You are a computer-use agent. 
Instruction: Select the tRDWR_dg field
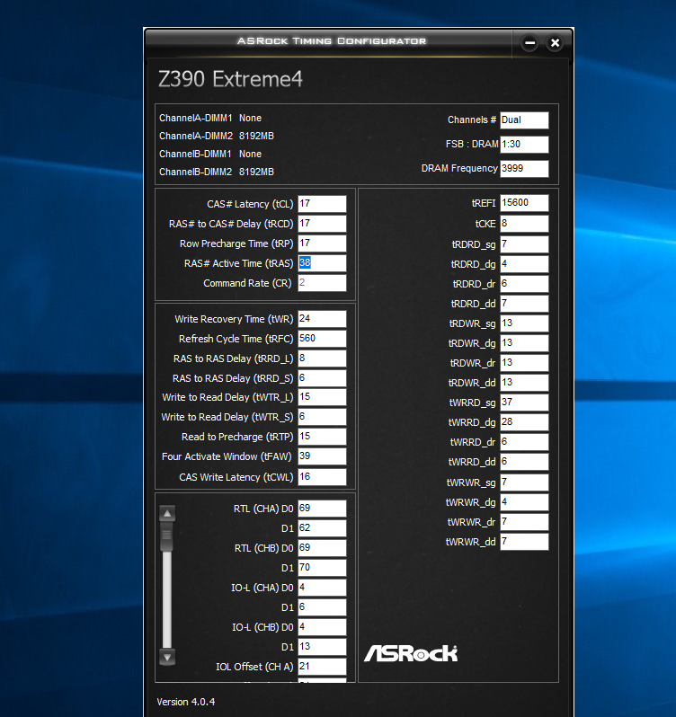pyautogui.click(x=524, y=343)
